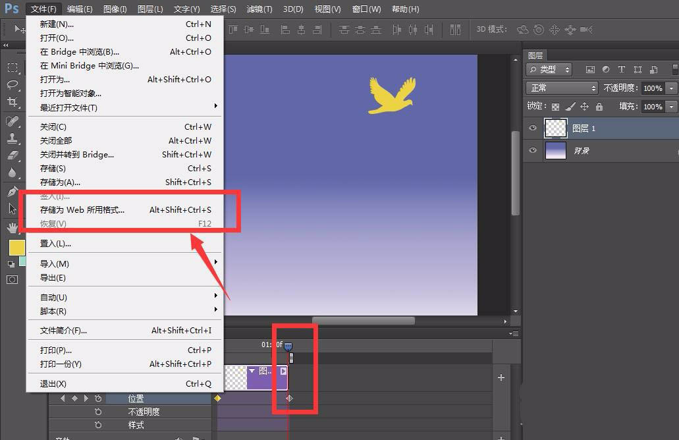Filter layers by smart object icon
Viewport: 679px width, 440px height.
(x=654, y=69)
